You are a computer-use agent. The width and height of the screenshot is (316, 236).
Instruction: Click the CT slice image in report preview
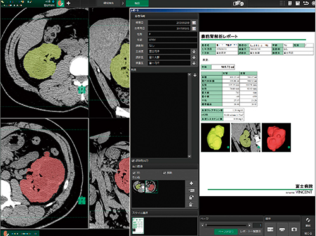click(246, 137)
